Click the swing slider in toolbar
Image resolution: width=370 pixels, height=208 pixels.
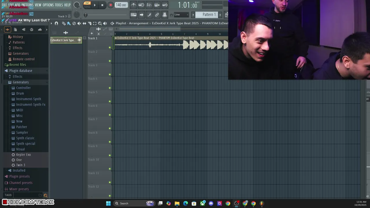[x=106, y=15]
